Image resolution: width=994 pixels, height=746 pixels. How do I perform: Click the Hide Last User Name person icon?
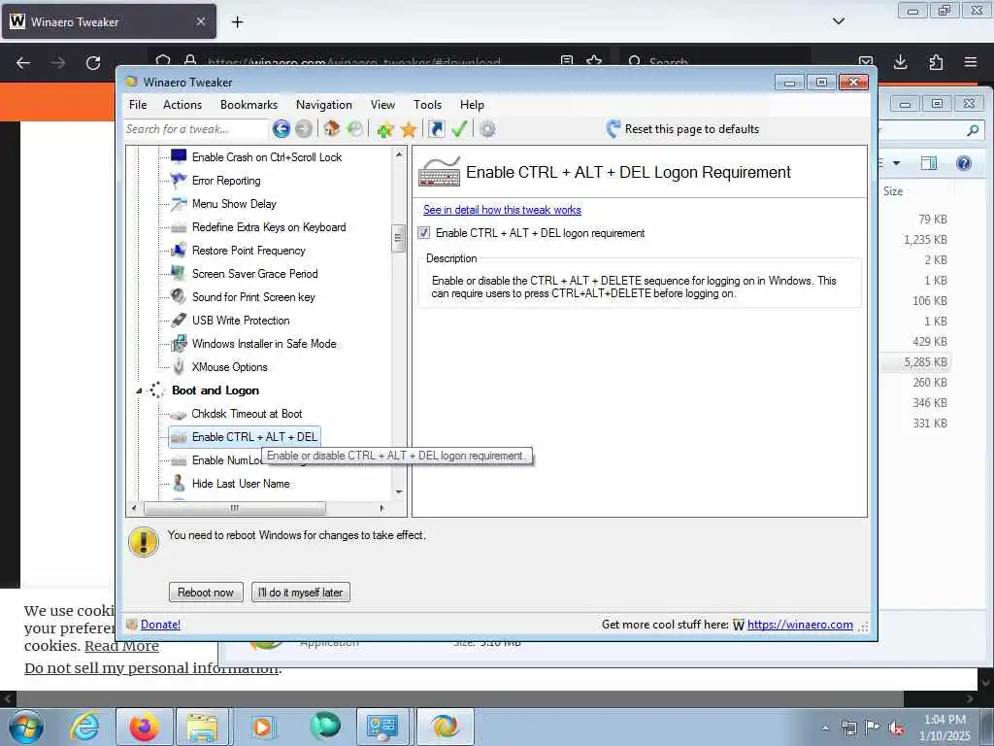pos(179,484)
